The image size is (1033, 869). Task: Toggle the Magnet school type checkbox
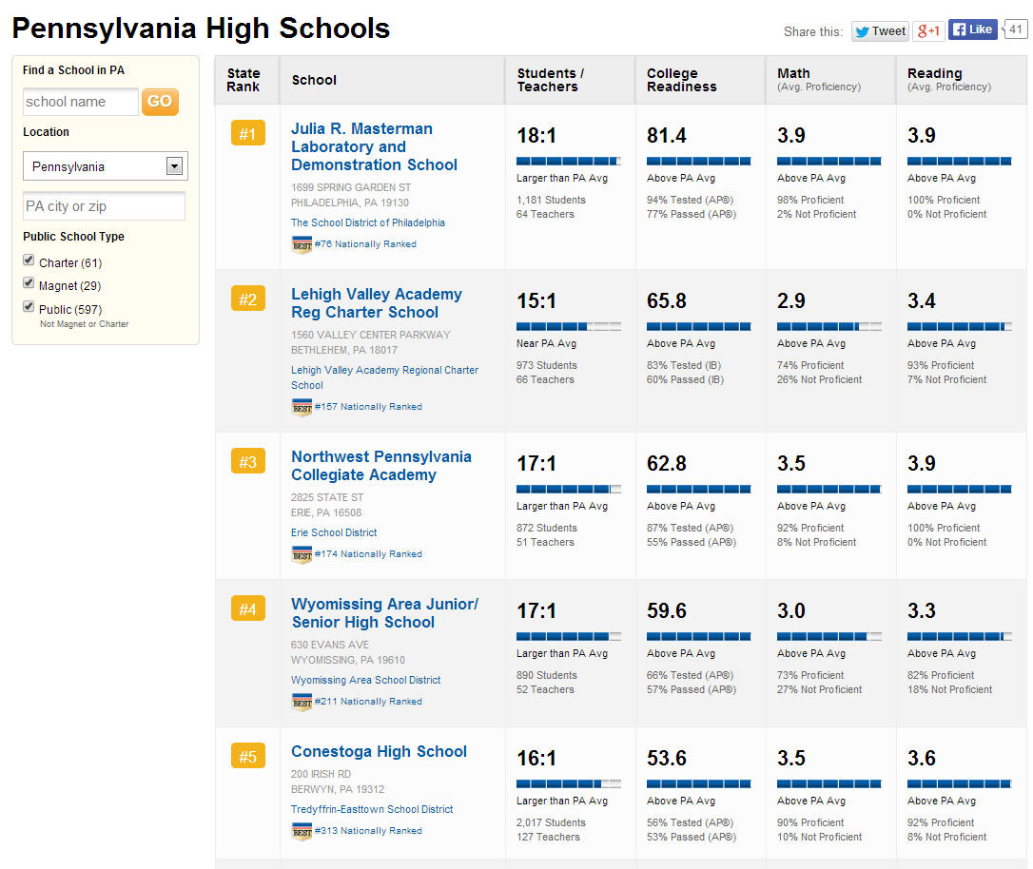29,284
